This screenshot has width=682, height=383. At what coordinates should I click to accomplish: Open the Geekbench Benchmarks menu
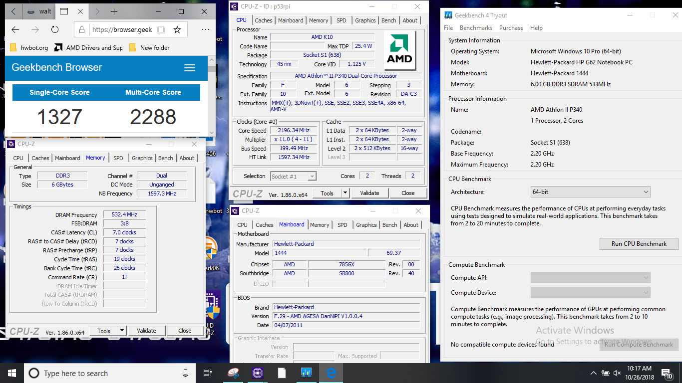(x=476, y=28)
